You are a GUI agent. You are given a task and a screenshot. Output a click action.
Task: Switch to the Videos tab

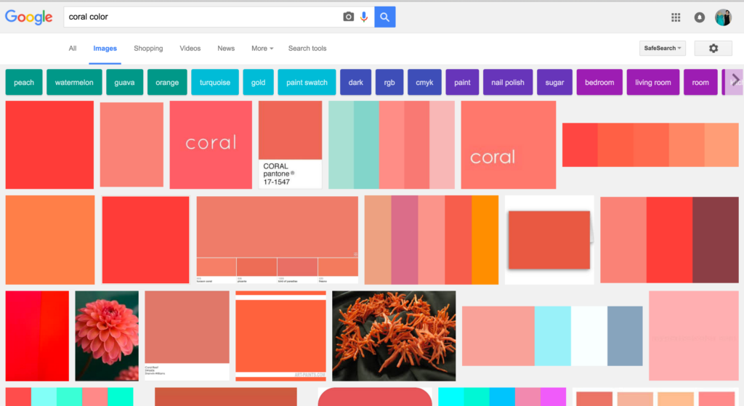click(x=190, y=49)
